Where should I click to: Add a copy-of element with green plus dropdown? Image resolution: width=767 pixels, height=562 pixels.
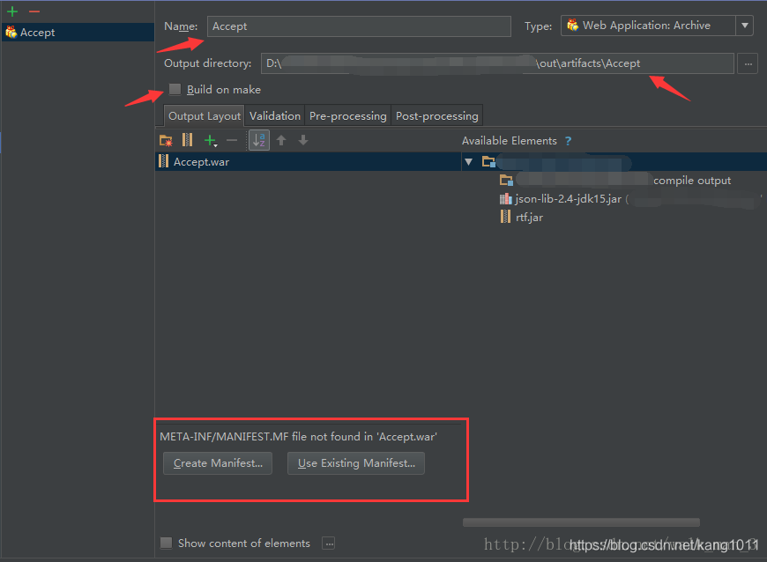[x=211, y=141]
